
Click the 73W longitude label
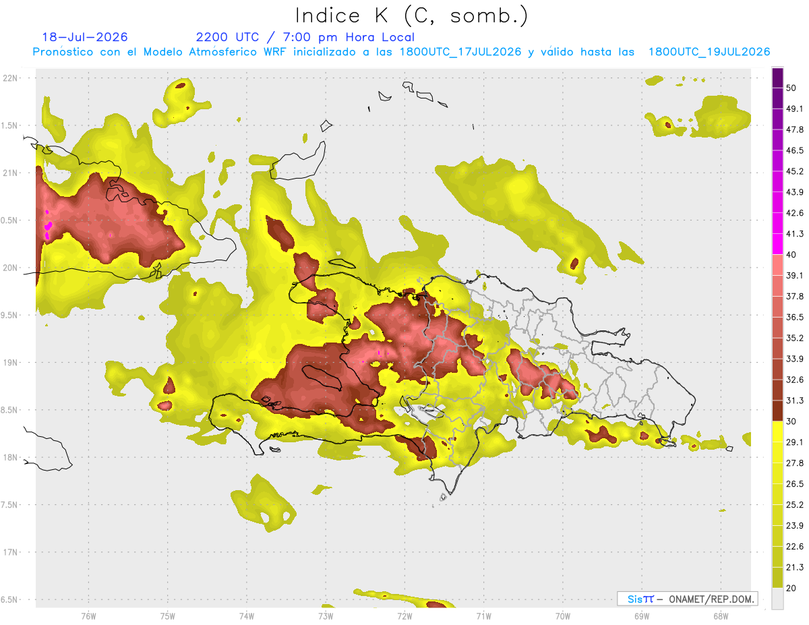click(325, 616)
